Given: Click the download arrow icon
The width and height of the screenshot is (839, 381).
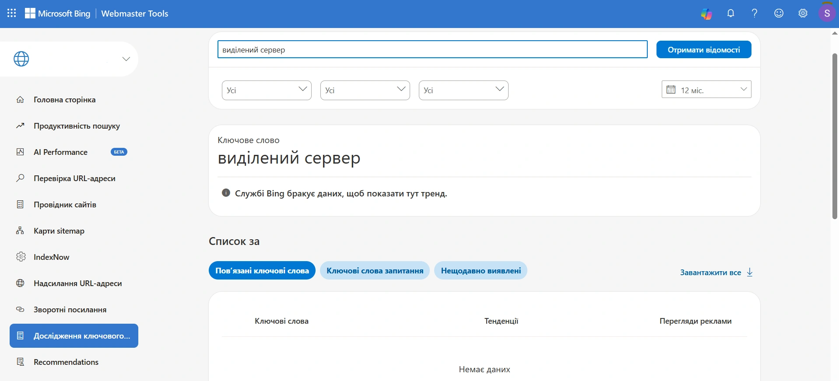Looking at the screenshot, I should (x=750, y=272).
